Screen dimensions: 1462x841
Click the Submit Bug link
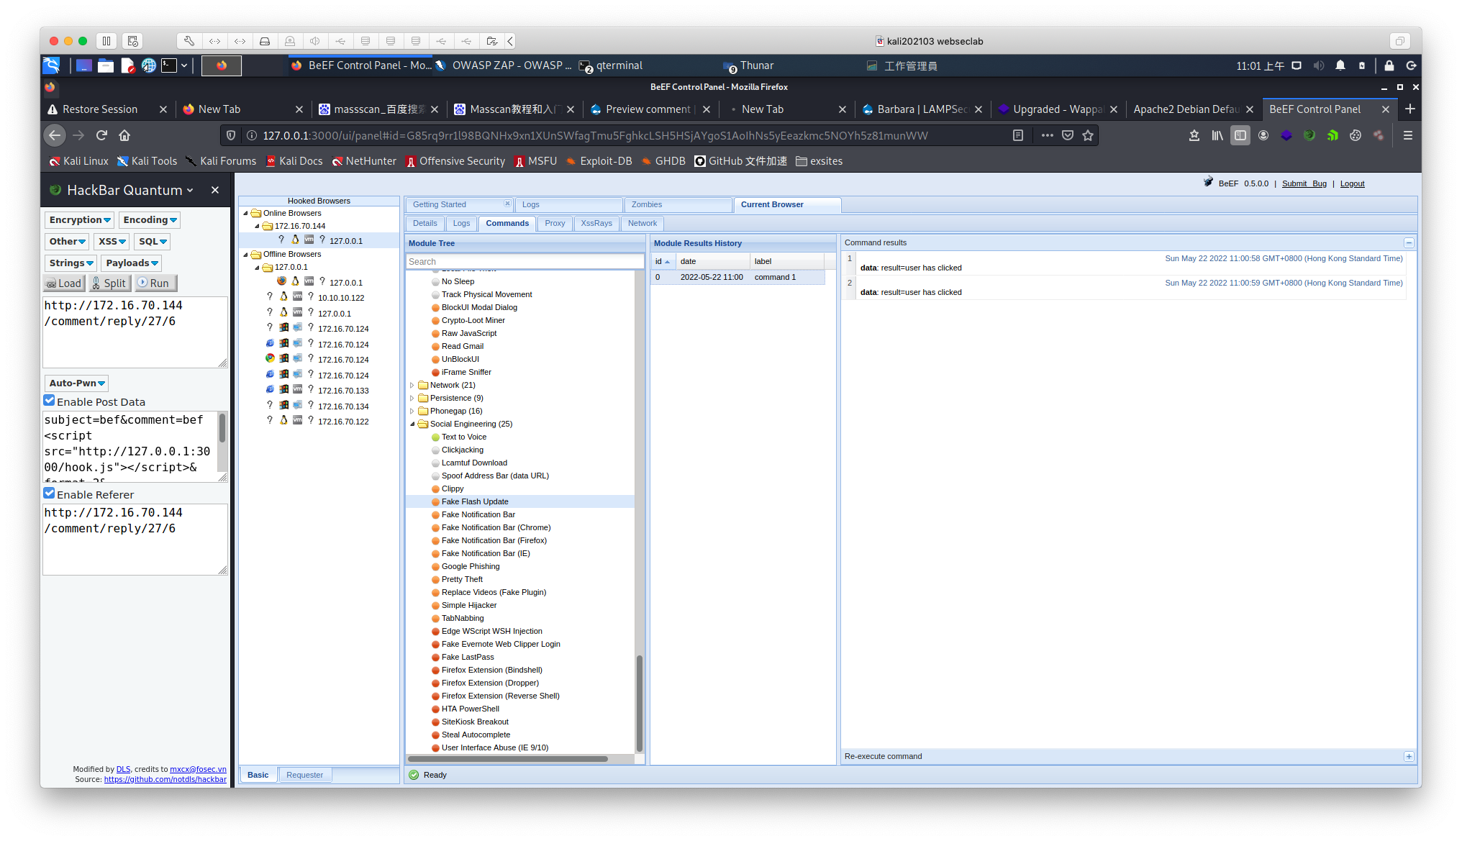pyautogui.click(x=1304, y=184)
